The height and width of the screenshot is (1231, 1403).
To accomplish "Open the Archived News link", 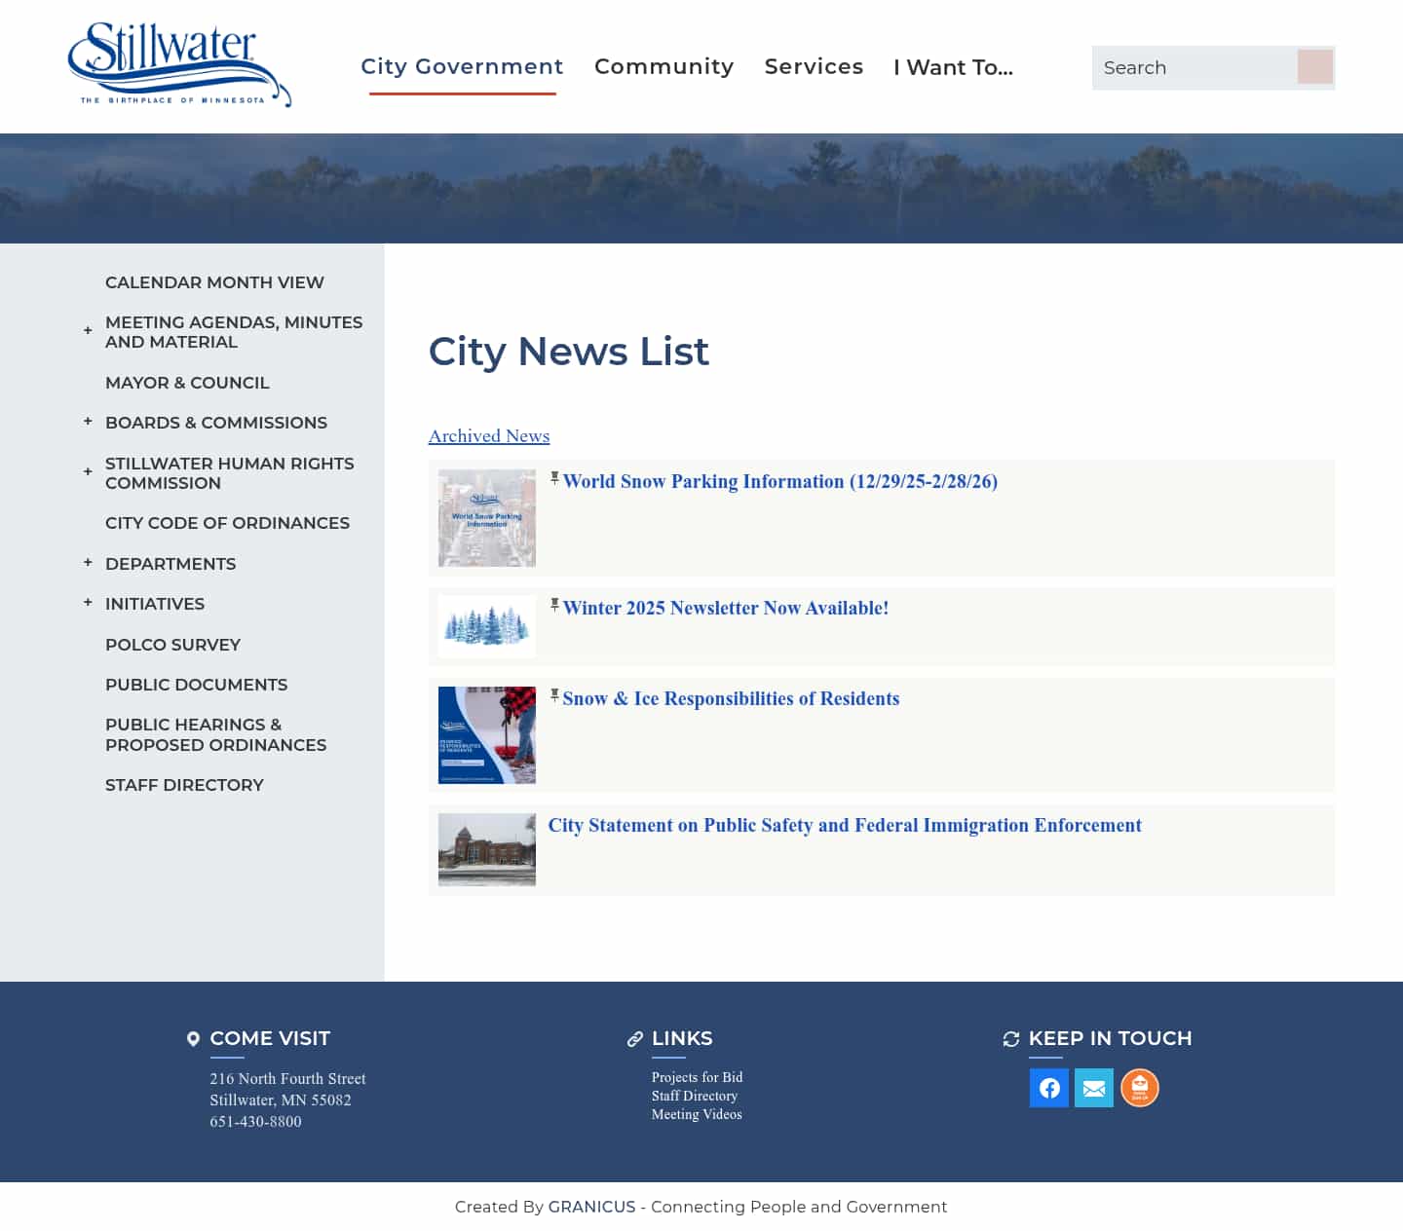I will 488,435.
